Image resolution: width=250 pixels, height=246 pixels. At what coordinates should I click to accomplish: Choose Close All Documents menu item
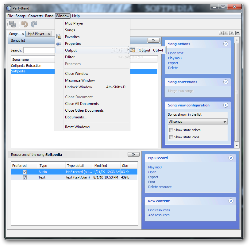92,104
